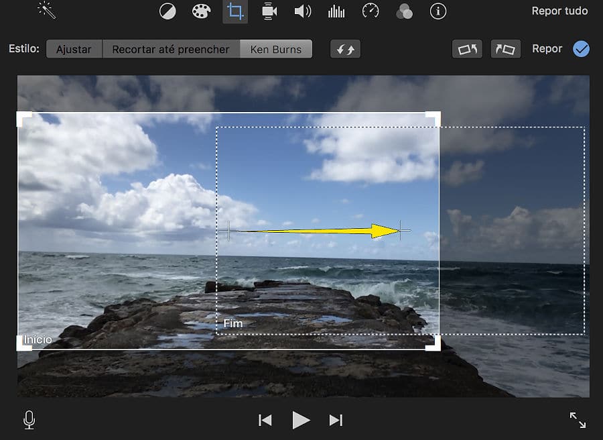Select the Fim end frame label

coord(233,323)
